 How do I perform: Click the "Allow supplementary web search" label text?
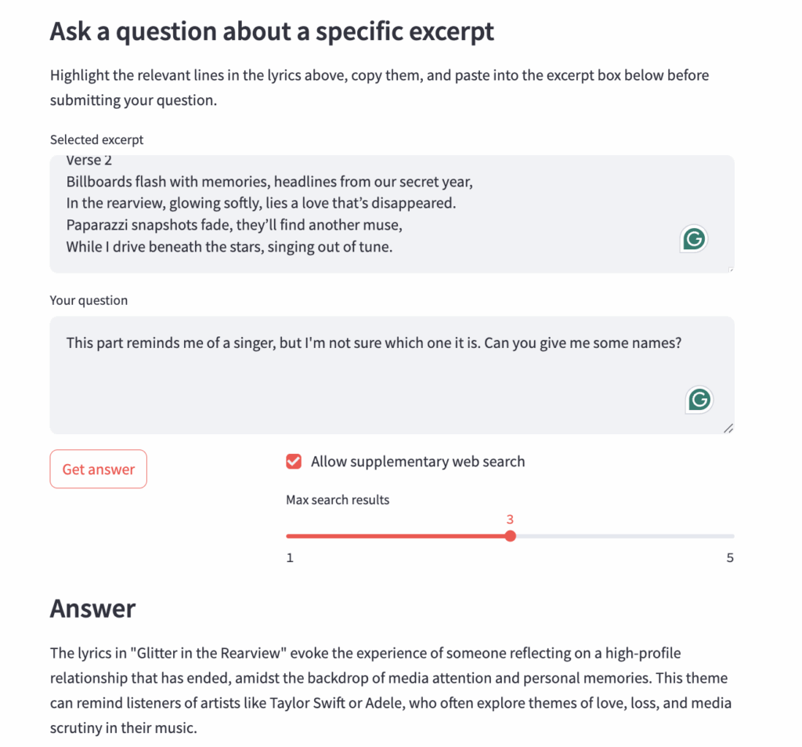pos(417,462)
